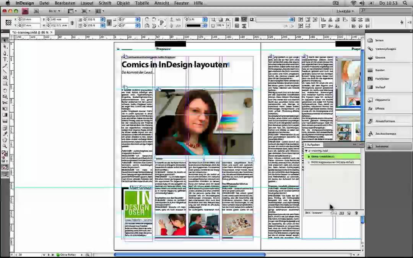Open the Datei menu
413x258 pixels.
point(44,3)
